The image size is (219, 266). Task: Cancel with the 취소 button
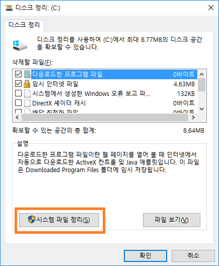click(x=193, y=255)
